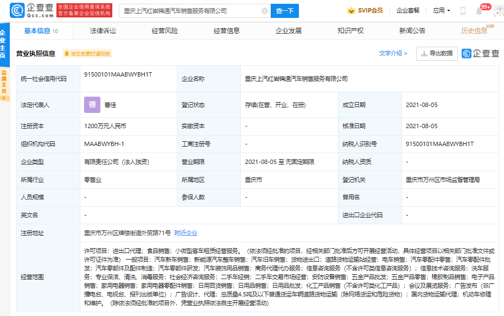Expand the 应用 dropdown menu
The width and height of the screenshot is (504, 316).
pos(442,10)
